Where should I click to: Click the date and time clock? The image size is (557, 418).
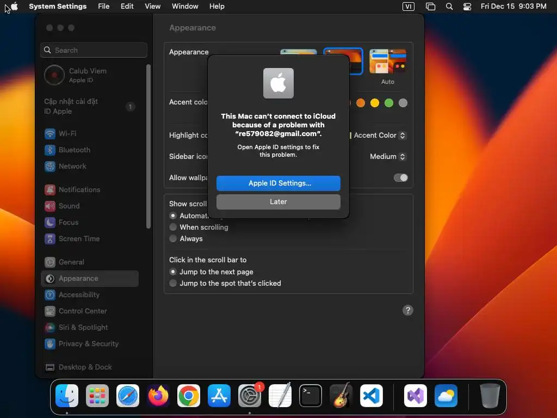(x=513, y=7)
